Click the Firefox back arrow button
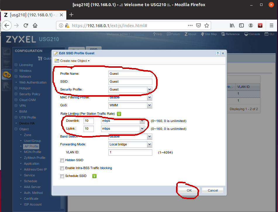278x212 pixels. (6, 25)
